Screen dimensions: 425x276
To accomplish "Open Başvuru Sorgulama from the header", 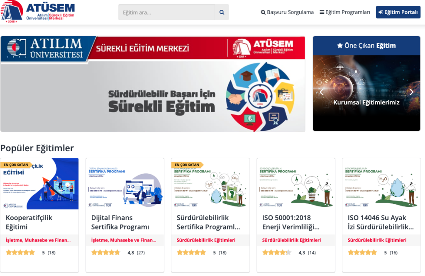I will pos(287,12).
